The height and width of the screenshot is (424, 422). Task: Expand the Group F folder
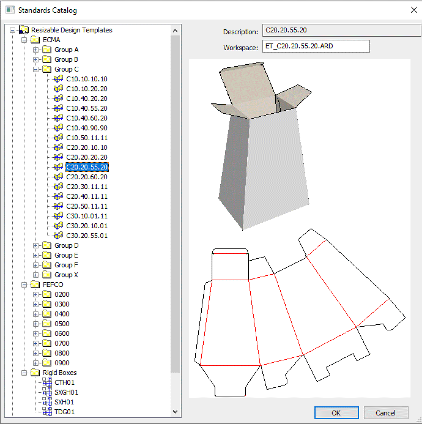(x=36, y=265)
